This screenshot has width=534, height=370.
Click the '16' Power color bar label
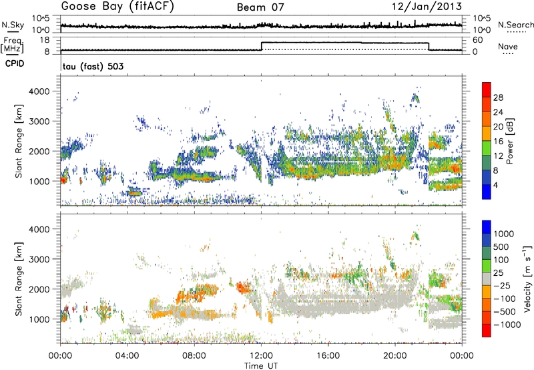(498, 142)
